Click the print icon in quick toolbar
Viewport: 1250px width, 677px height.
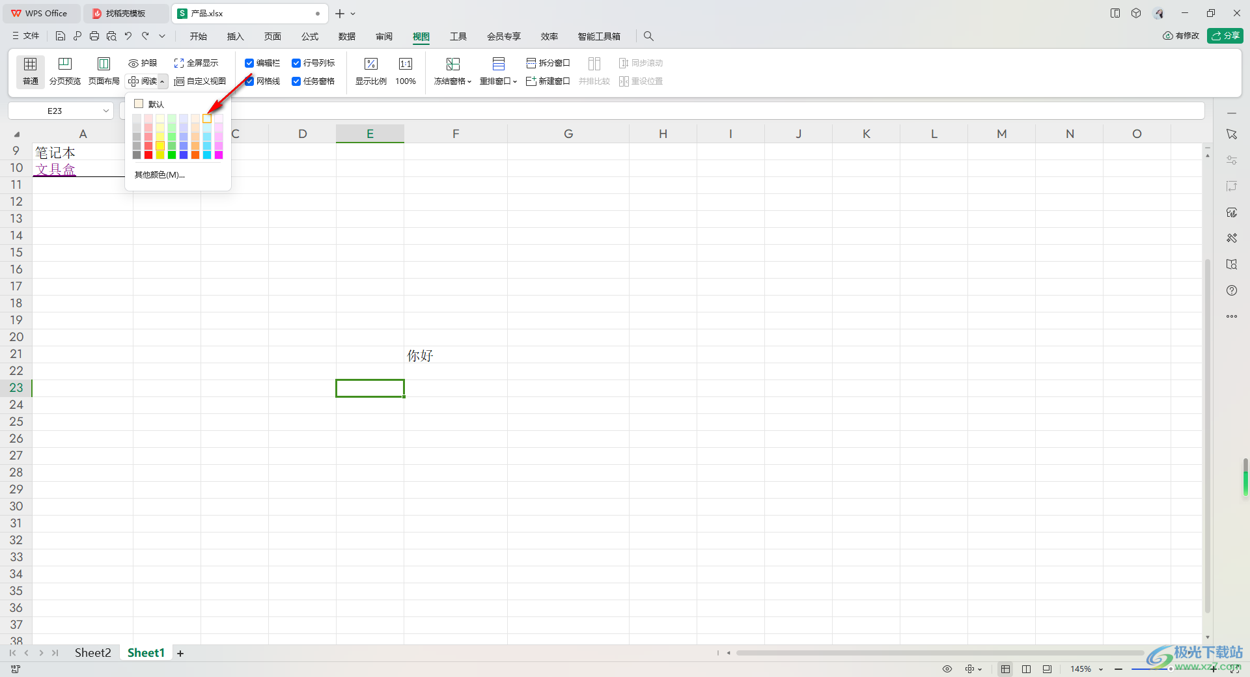click(94, 36)
